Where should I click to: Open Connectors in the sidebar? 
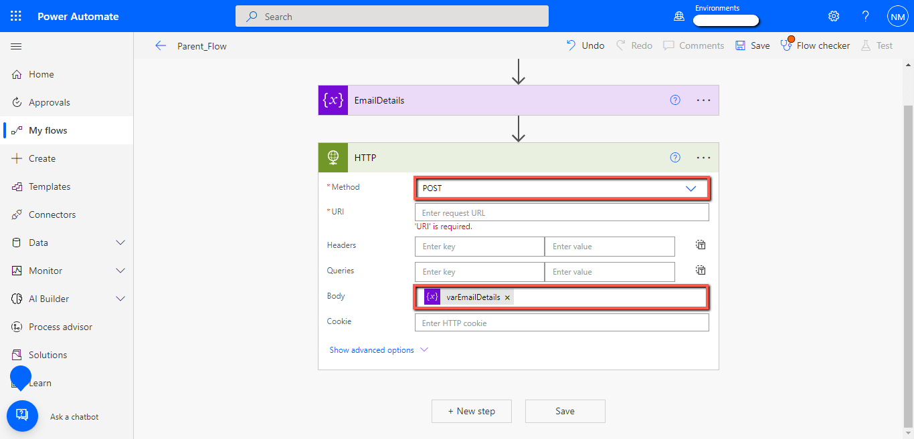click(x=52, y=214)
